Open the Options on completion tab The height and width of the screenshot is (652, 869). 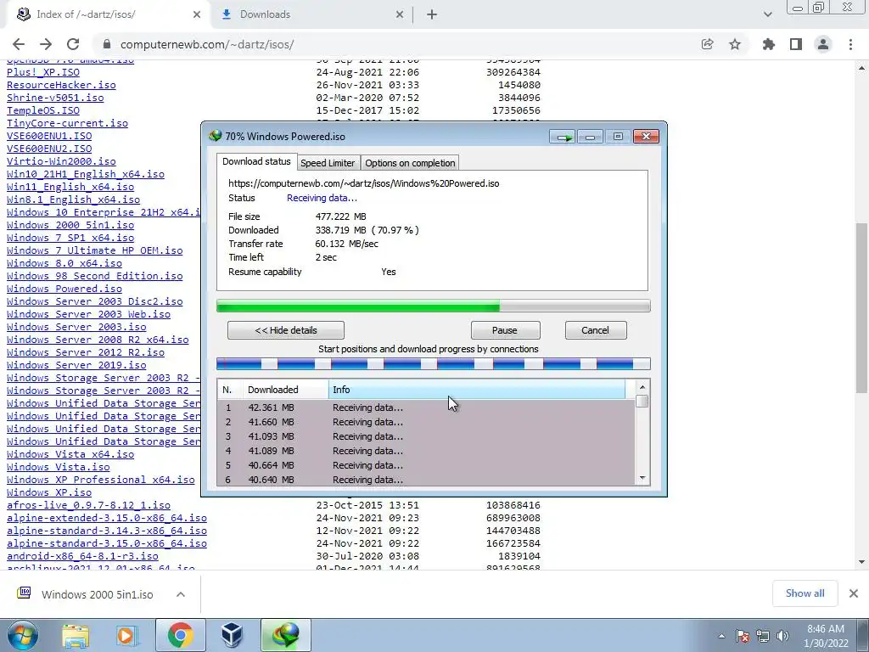coord(410,163)
